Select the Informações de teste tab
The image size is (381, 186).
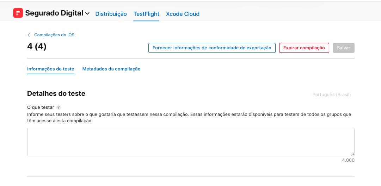point(51,69)
